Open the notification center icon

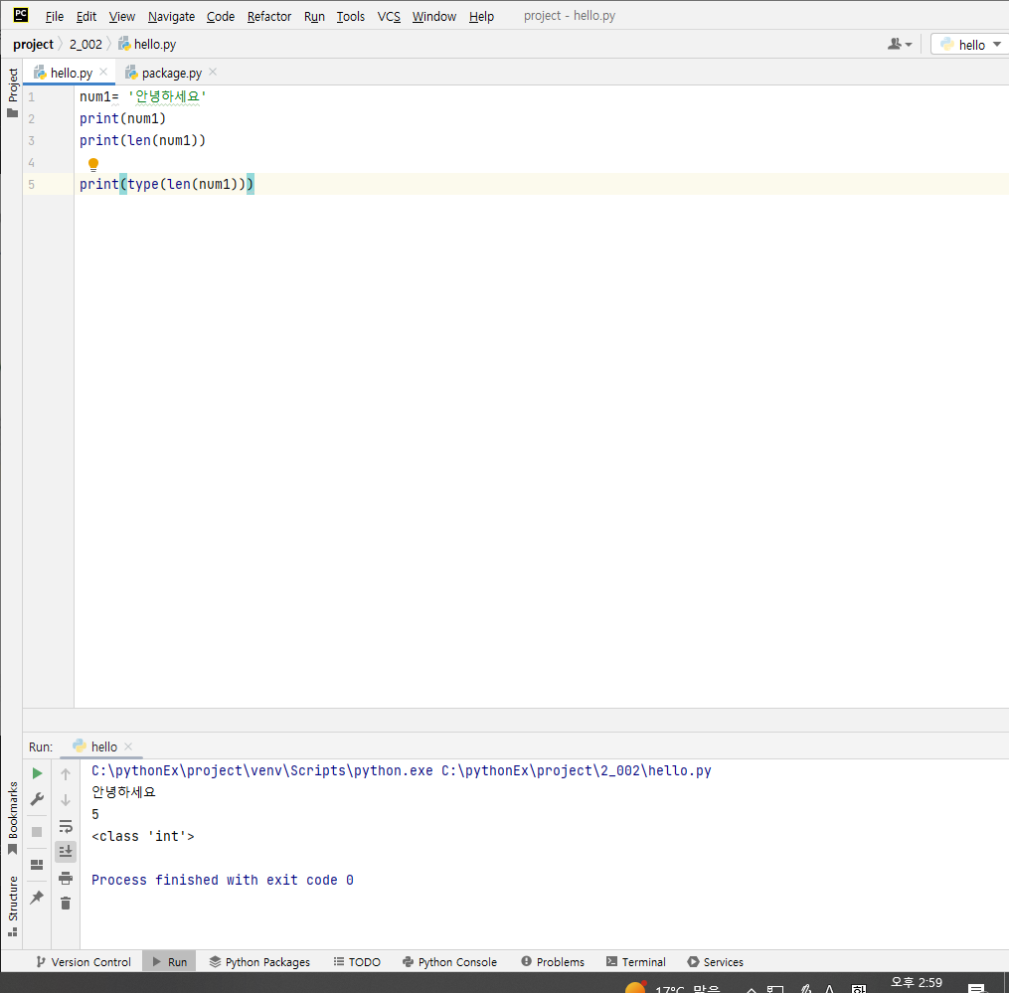(977, 988)
